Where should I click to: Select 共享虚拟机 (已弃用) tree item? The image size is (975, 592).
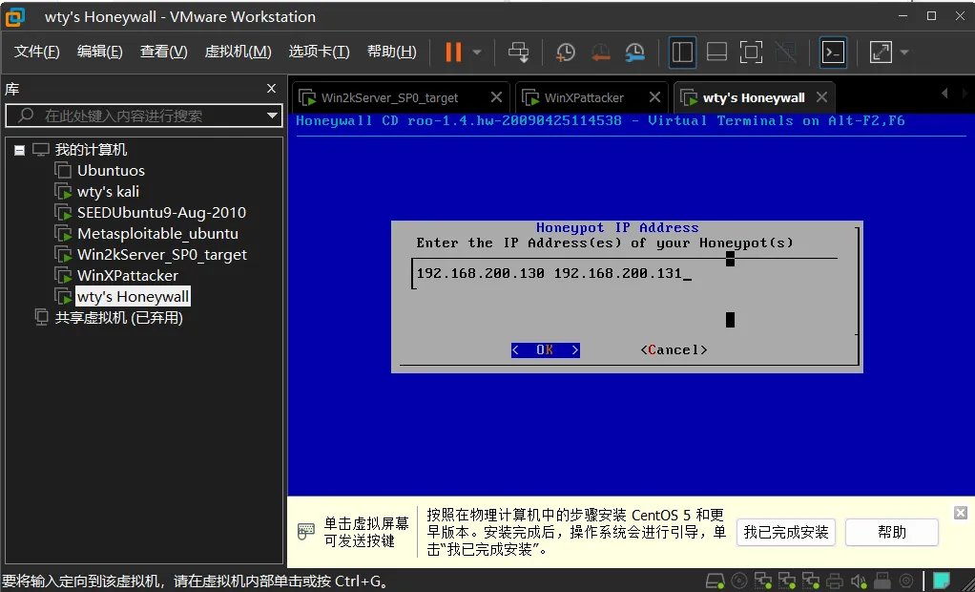pos(118,318)
